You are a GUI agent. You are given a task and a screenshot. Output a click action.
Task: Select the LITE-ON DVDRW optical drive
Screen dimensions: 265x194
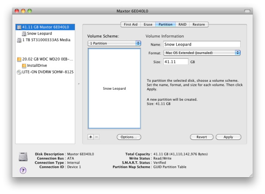pyautogui.click(x=45, y=72)
